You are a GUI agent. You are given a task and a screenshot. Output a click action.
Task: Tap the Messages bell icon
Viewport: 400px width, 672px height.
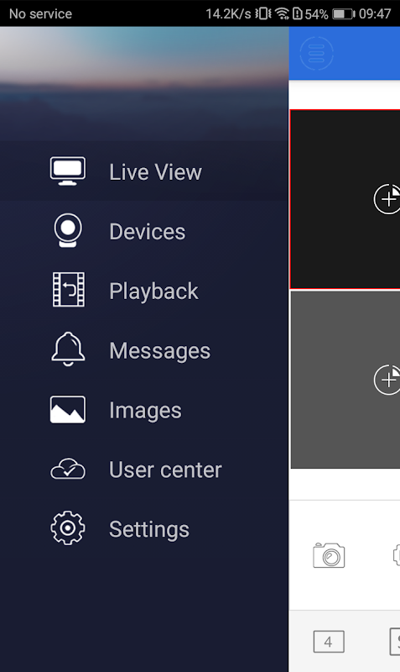click(x=68, y=349)
